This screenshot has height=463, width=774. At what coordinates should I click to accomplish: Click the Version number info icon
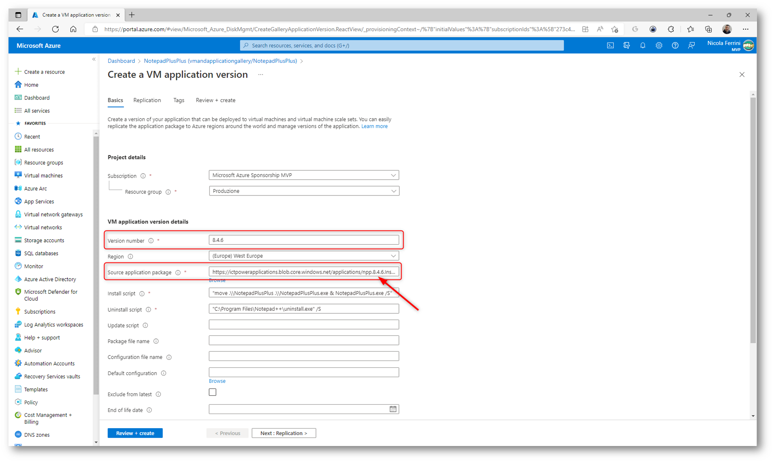pos(151,241)
